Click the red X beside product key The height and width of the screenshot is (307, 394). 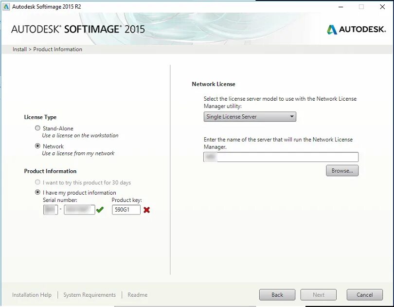pyautogui.click(x=147, y=210)
